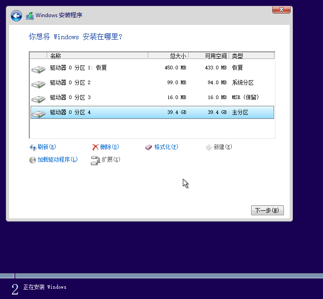Click the Windows Setup installer icon
The image size is (323, 299).
[x=30, y=16]
